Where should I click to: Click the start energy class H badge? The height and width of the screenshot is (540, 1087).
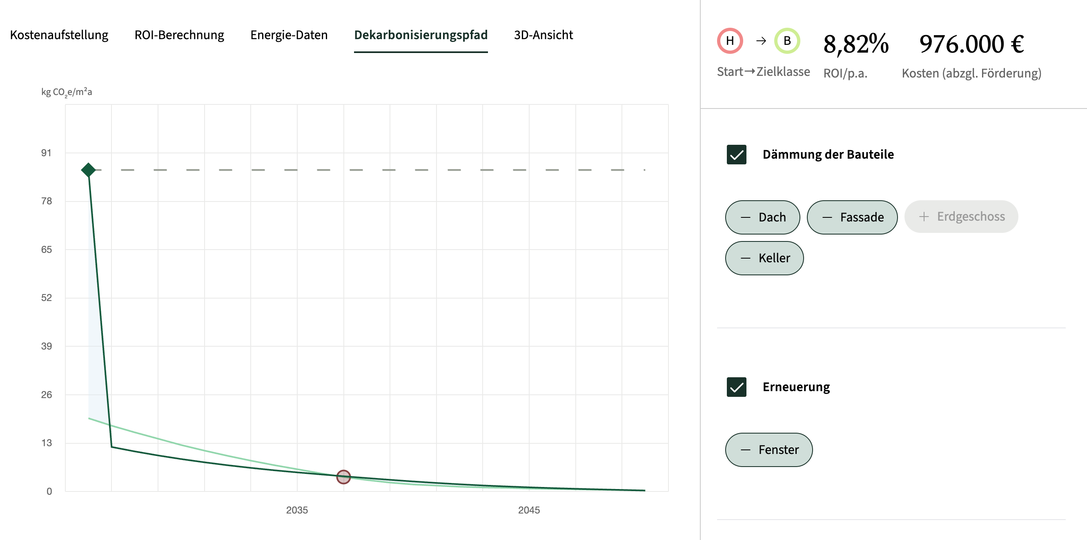pos(730,41)
